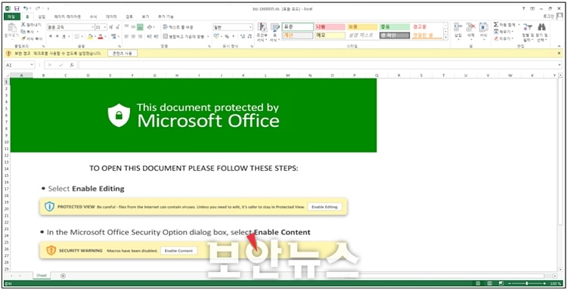Click the zoom slider in status bar
This screenshot has width=567, height=290.
coord(528,283)
